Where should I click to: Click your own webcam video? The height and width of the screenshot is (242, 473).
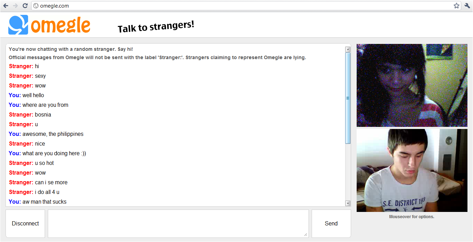tap(412, 170)
